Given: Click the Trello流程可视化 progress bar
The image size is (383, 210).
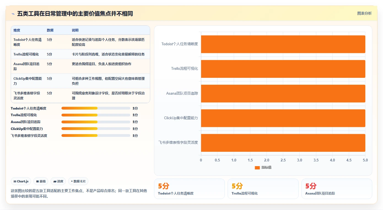Looking at the screenshot, I should pyautogui.click(x=96, y=115).
